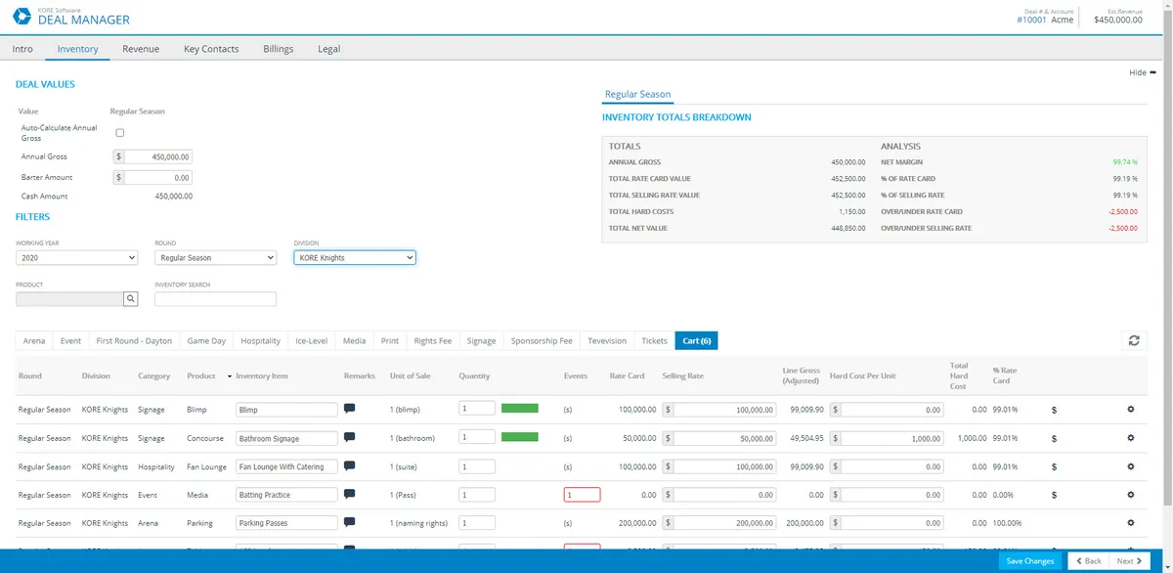
Task: Open the Signage category tab
Action: point(481,340)
